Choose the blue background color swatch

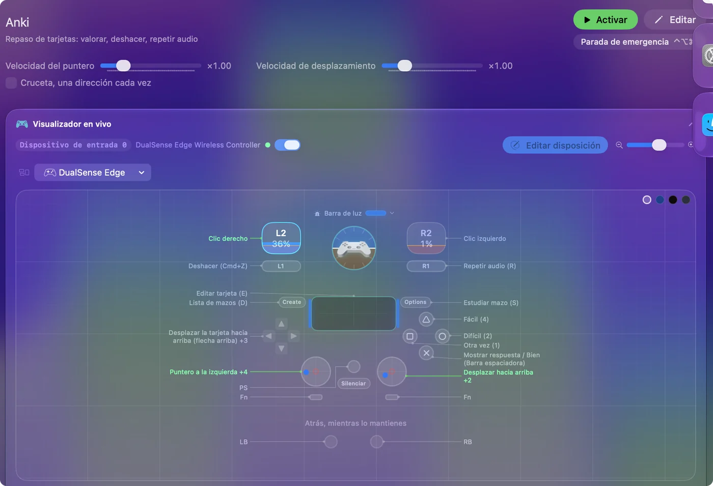[660, 200]
